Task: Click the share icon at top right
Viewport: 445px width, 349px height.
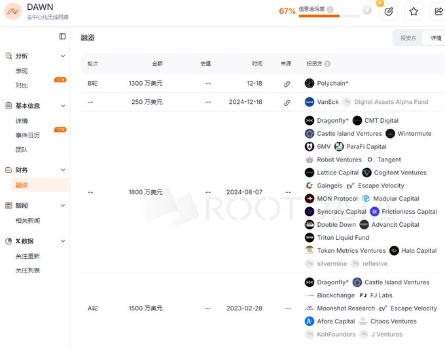Action: tap(437, 11)
